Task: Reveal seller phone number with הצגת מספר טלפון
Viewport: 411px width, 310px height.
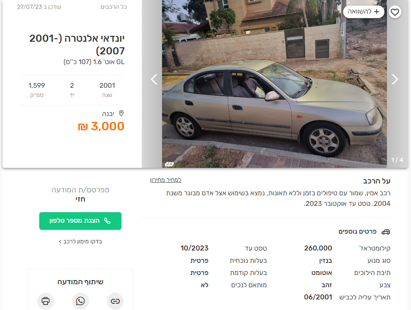Action: point(80,221)
